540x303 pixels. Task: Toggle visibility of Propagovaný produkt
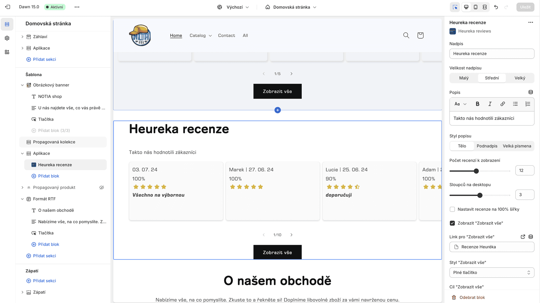102,188
